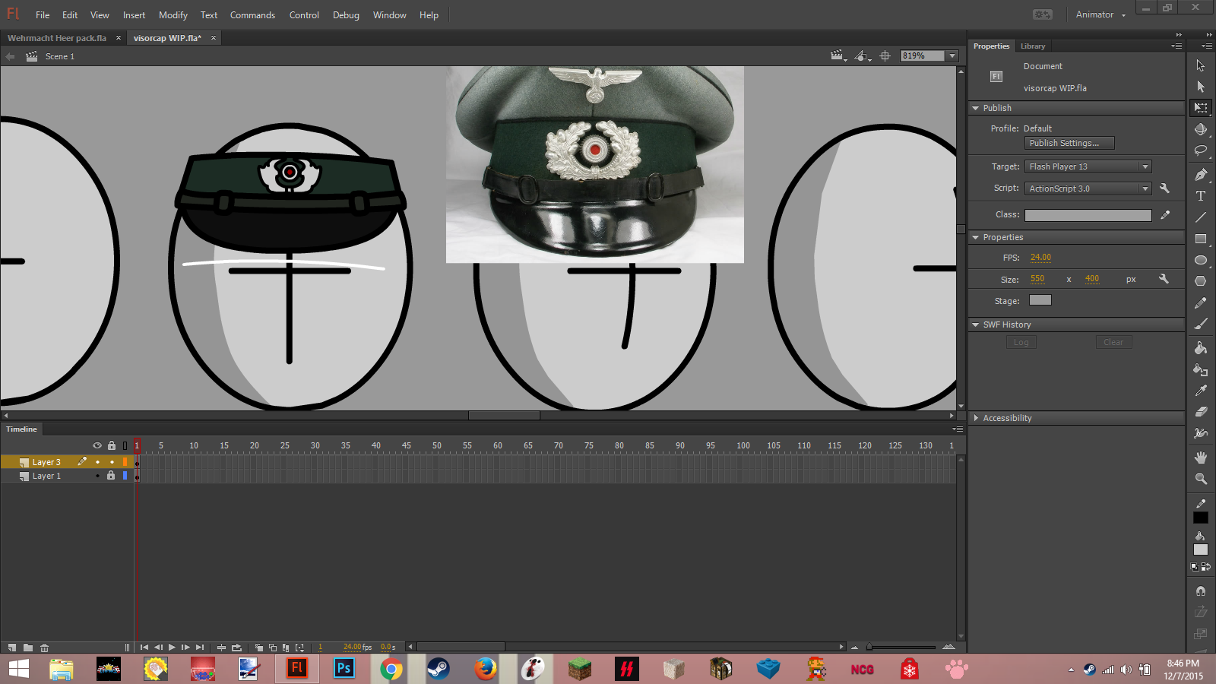This screenshot has width=1216, height=684.
Task: Select the Selection arrow tool
Action: [1201, 65]
